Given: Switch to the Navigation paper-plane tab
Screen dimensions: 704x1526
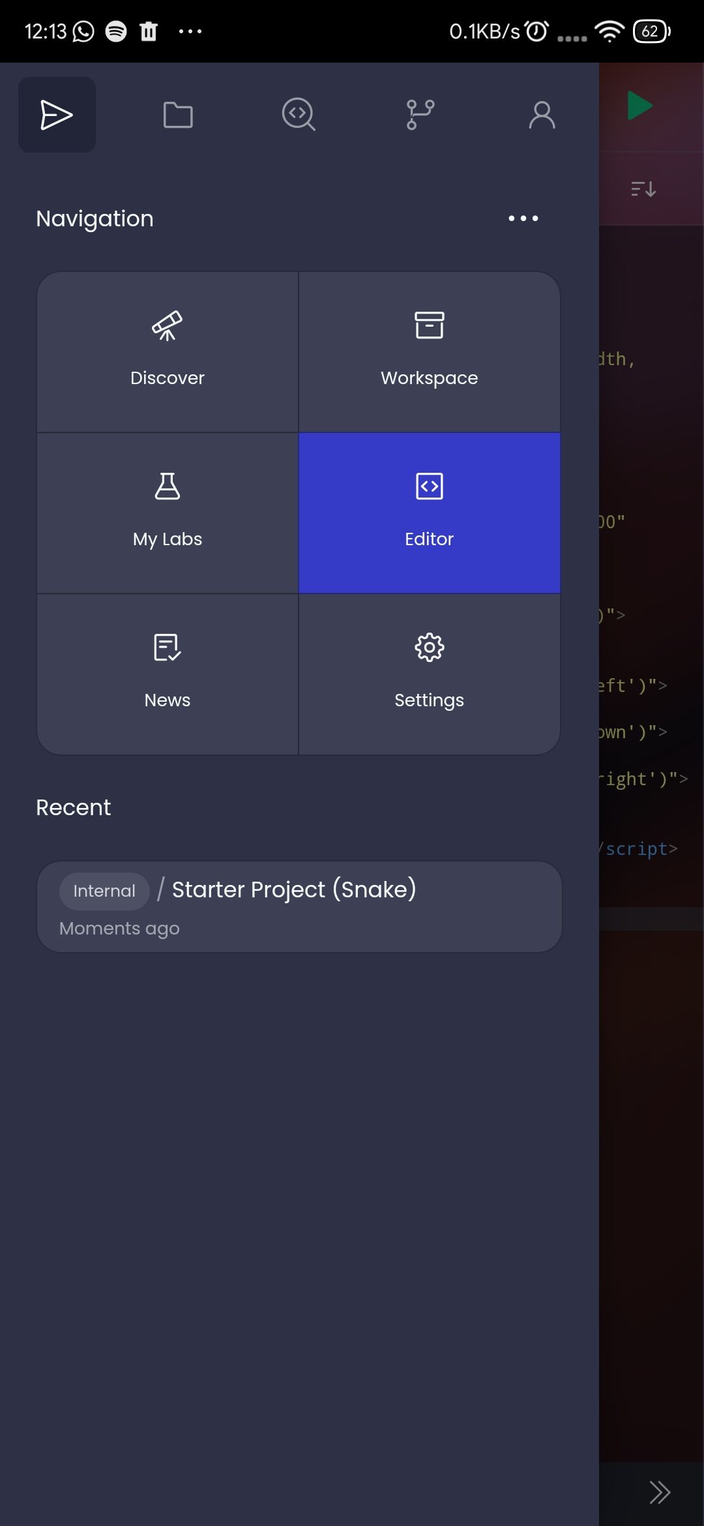Looking at the screenshot, I should click(57, 115).
